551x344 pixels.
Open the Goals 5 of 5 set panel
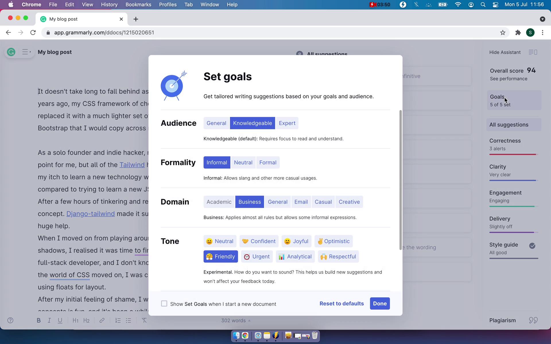[514, 100]
